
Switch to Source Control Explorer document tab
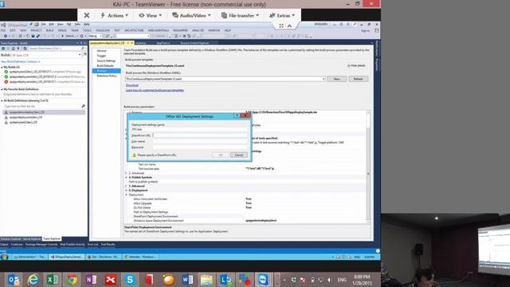click(x=194, y=43)
